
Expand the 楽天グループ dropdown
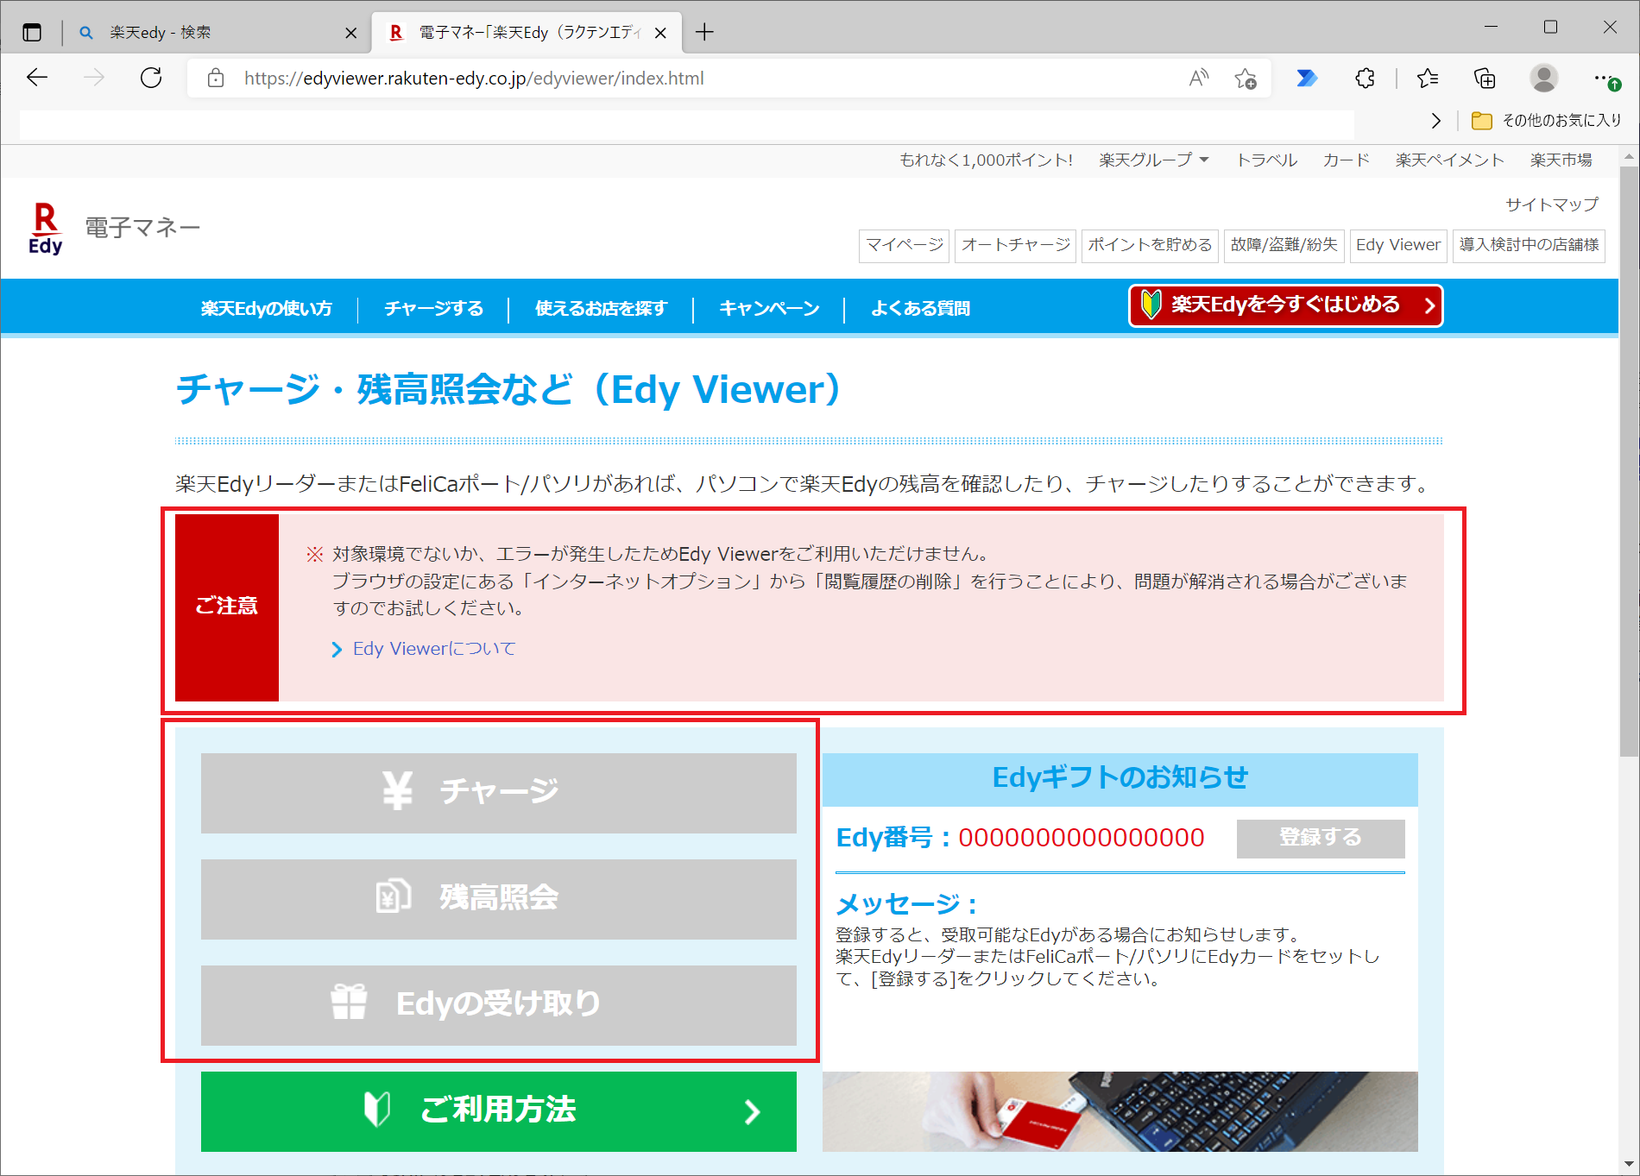tap(1153, 160)
